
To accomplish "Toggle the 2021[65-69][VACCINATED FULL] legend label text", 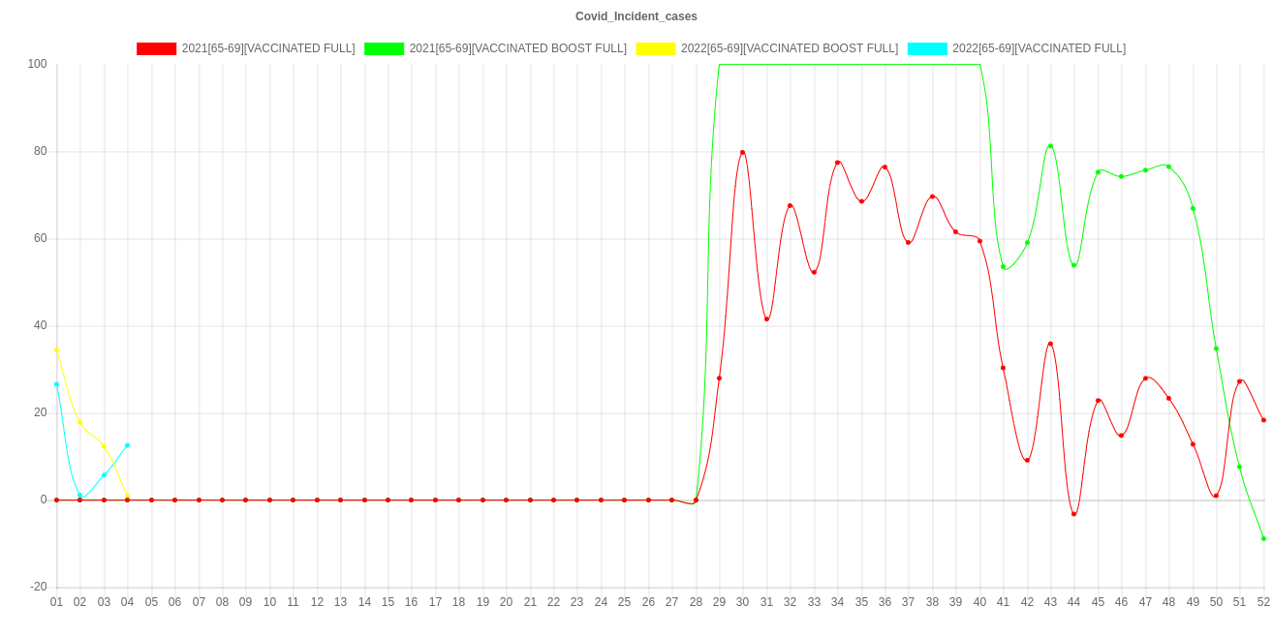I will [267, 48].
